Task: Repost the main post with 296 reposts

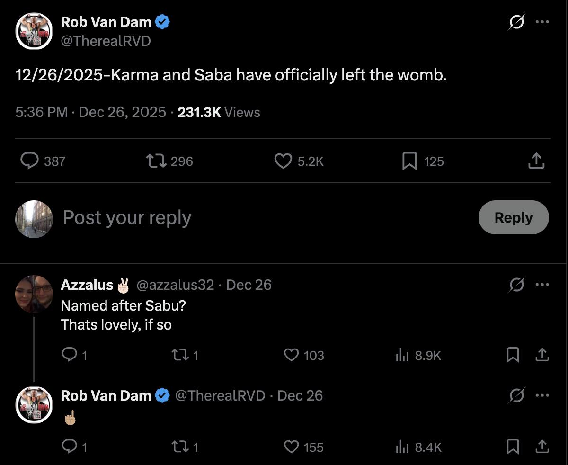Action: coord(156,161)
